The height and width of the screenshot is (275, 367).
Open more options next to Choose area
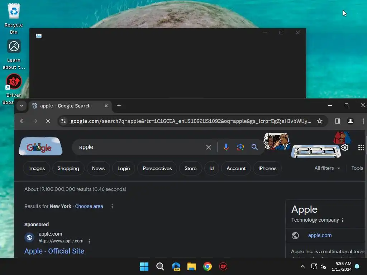point(112,206)
